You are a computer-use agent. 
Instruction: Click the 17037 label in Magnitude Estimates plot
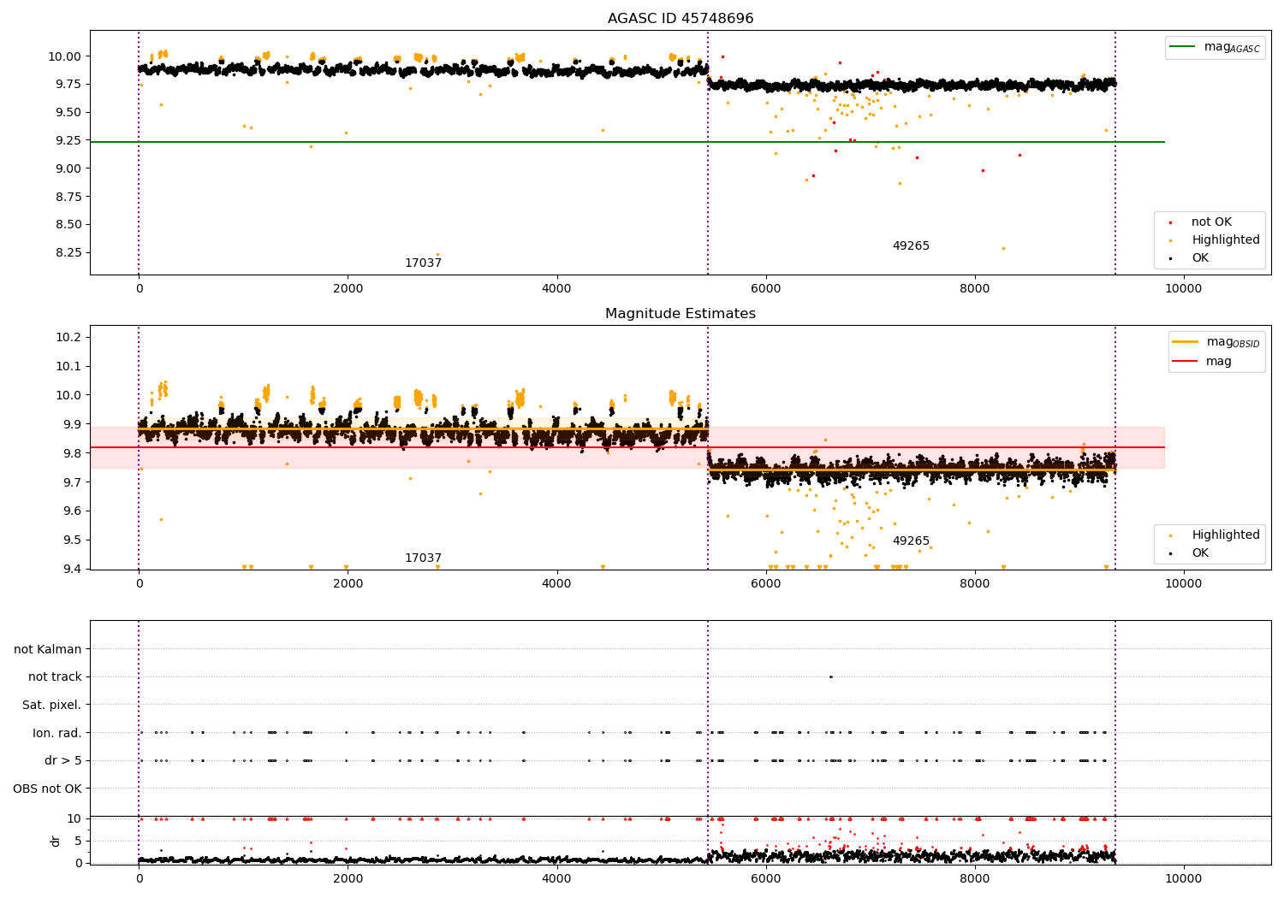(x=423, y=558)
